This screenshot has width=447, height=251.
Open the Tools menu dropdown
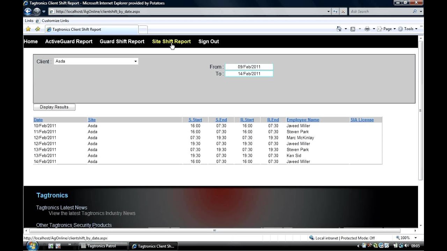408,29
